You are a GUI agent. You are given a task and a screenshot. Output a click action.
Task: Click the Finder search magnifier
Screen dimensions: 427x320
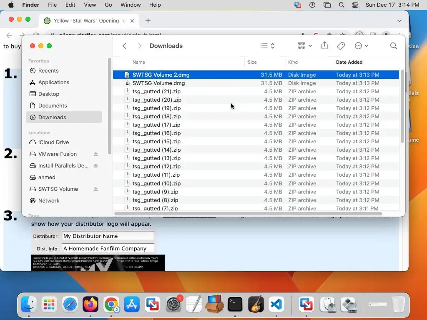(394, 46)
